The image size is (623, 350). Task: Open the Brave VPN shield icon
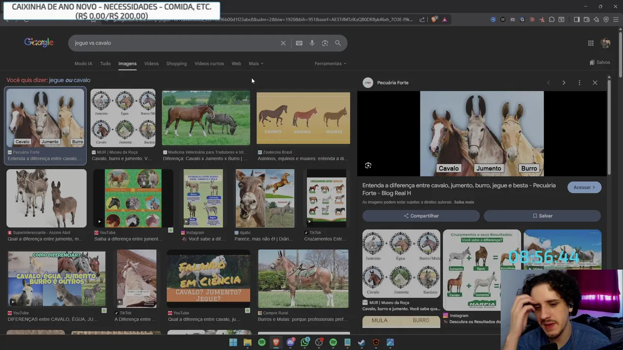[606, 19]
